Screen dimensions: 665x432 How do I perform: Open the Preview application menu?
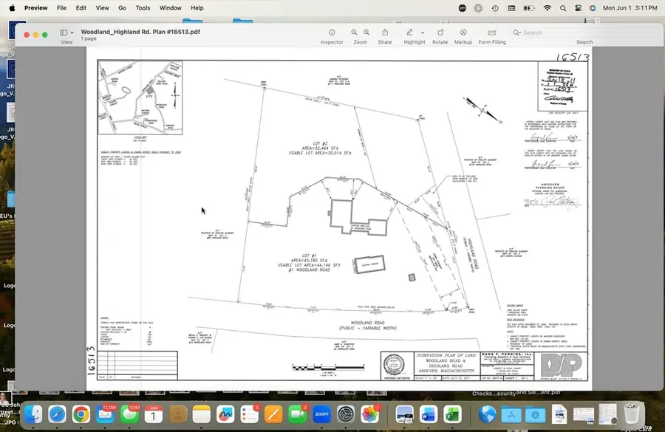click(35, 7)
